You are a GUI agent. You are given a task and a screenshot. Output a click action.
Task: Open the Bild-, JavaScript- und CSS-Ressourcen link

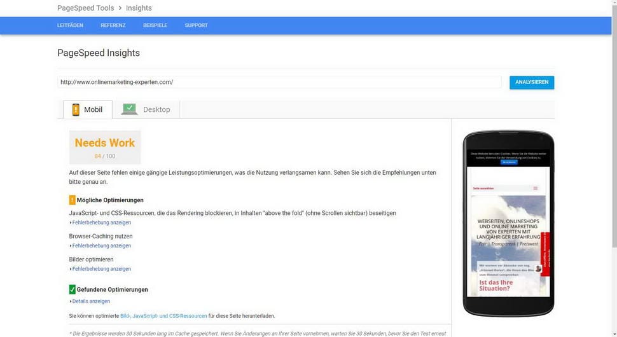[x=163, y=316]
